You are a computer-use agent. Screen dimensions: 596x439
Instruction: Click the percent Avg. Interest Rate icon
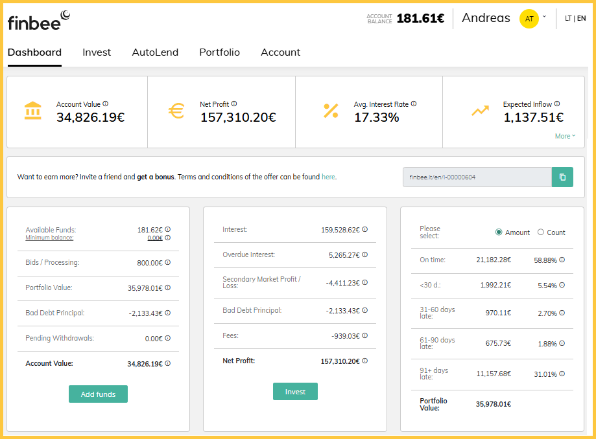tap(331, 111)
